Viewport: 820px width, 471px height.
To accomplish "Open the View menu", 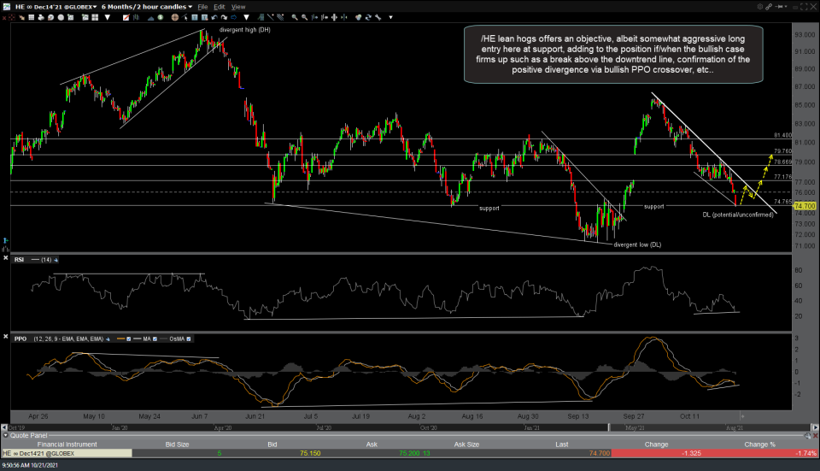I will point(238,6).
